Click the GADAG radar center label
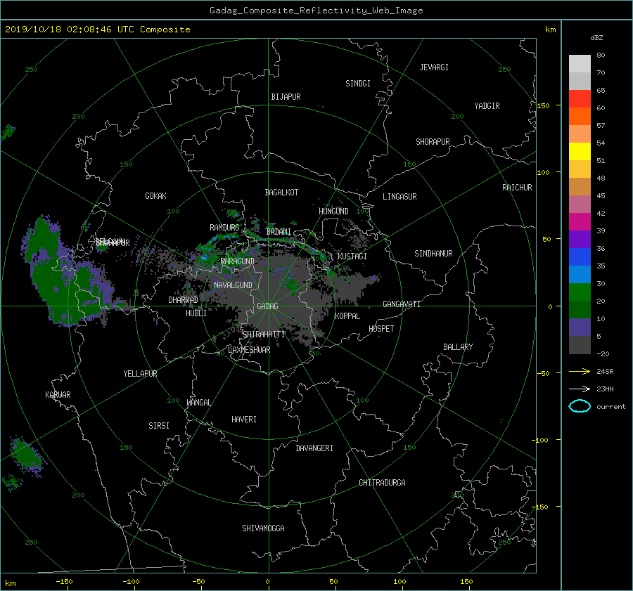 point(267,306)
